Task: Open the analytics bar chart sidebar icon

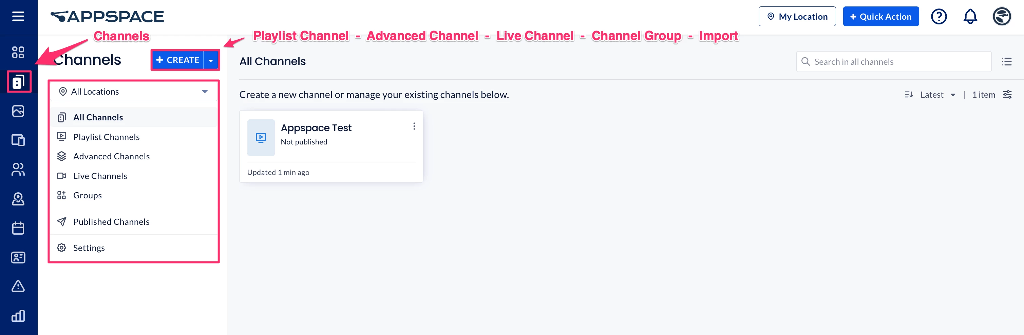Action: point(18,316)
